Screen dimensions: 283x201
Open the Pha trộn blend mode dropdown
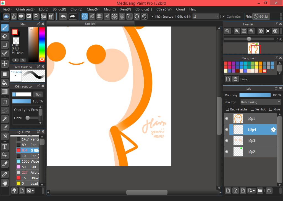261,102
